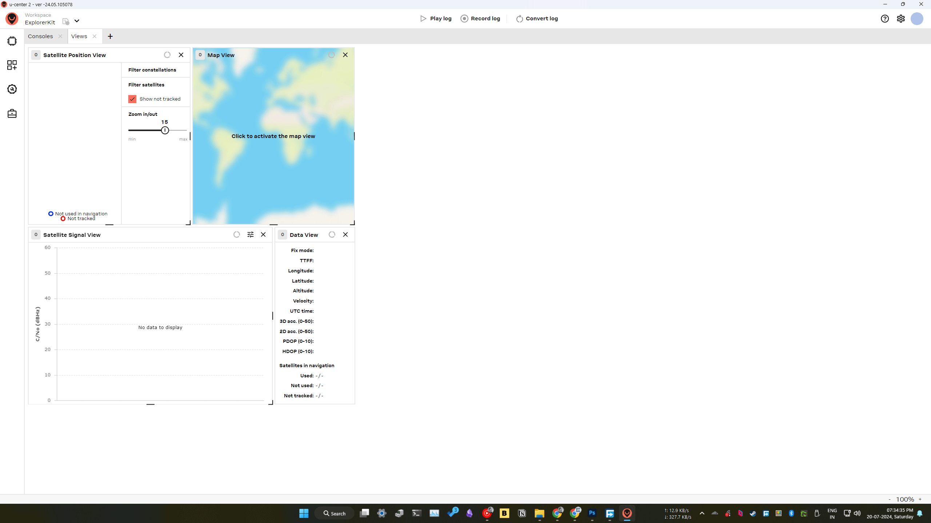Open the volume control in tray

857,513
